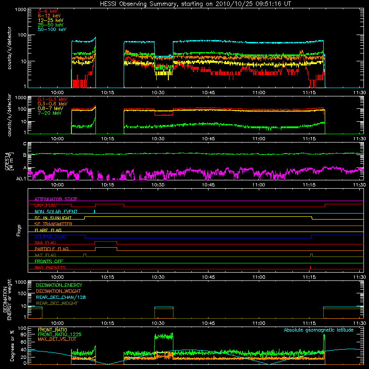This screenshot has width=369, height=369.
Task: Select the 12-25 keV legend label
Action: coord(51,20)
